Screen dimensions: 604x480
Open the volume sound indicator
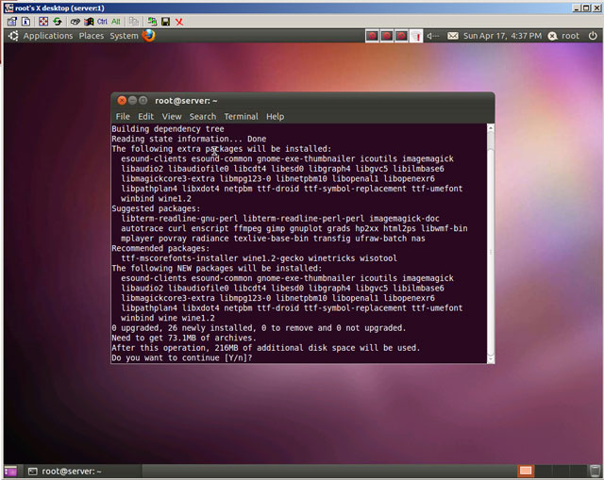tap(433, 36)
